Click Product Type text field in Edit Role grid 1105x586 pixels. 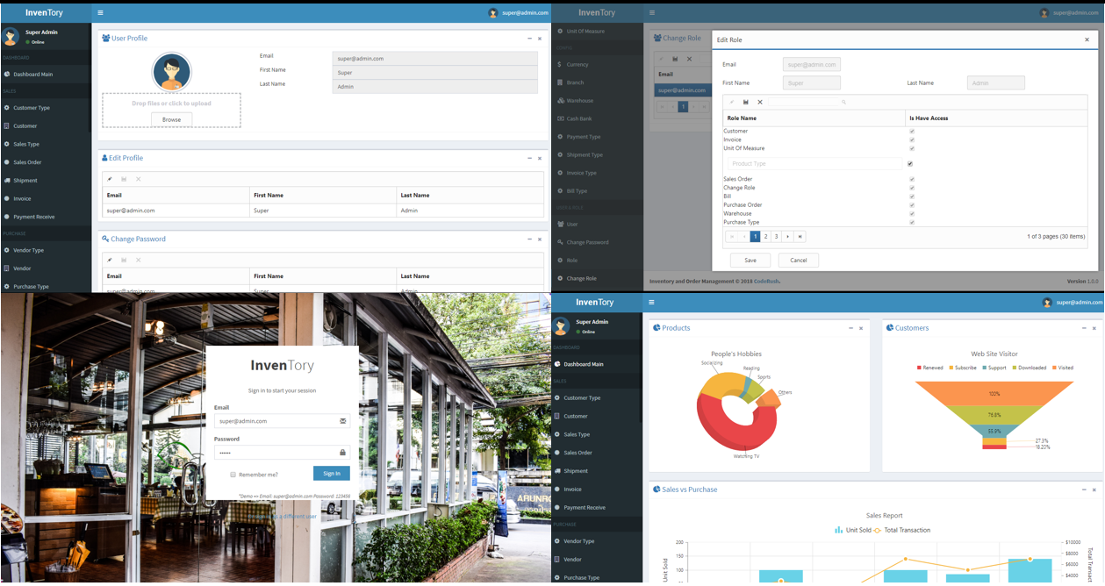click(815, 164)
